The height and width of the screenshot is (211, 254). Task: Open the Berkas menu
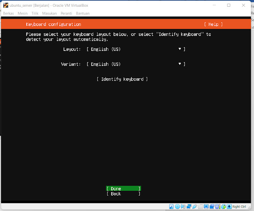click(8, 13)
